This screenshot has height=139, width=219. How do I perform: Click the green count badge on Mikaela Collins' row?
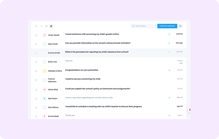(x=169, y=70)
